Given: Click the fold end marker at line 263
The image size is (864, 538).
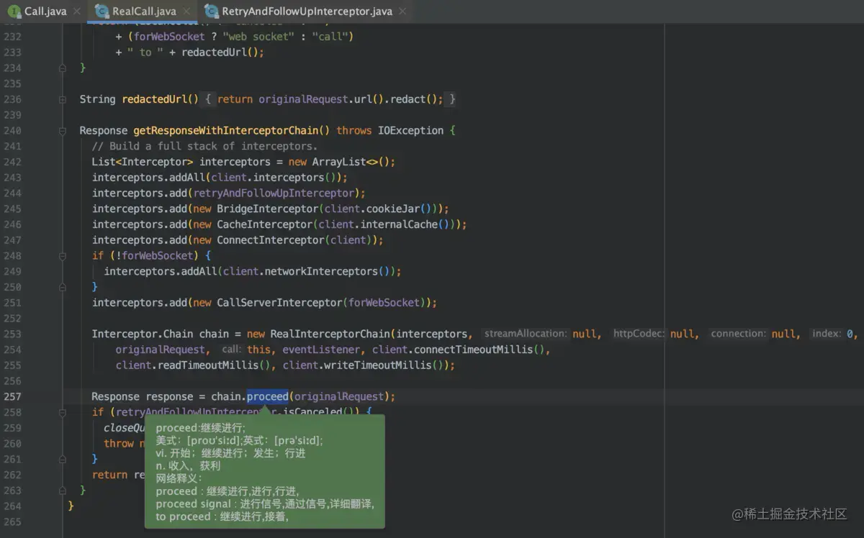Looking at the screenshot, I should point(63,491).
